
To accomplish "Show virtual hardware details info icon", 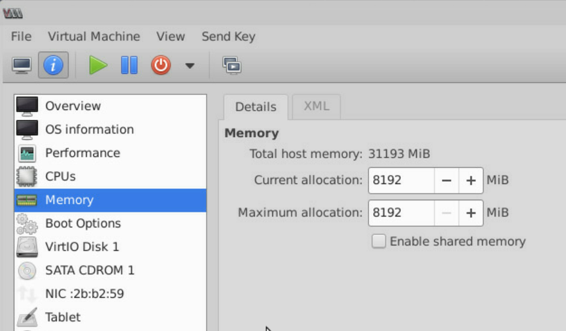I will (x=53, y=65).
